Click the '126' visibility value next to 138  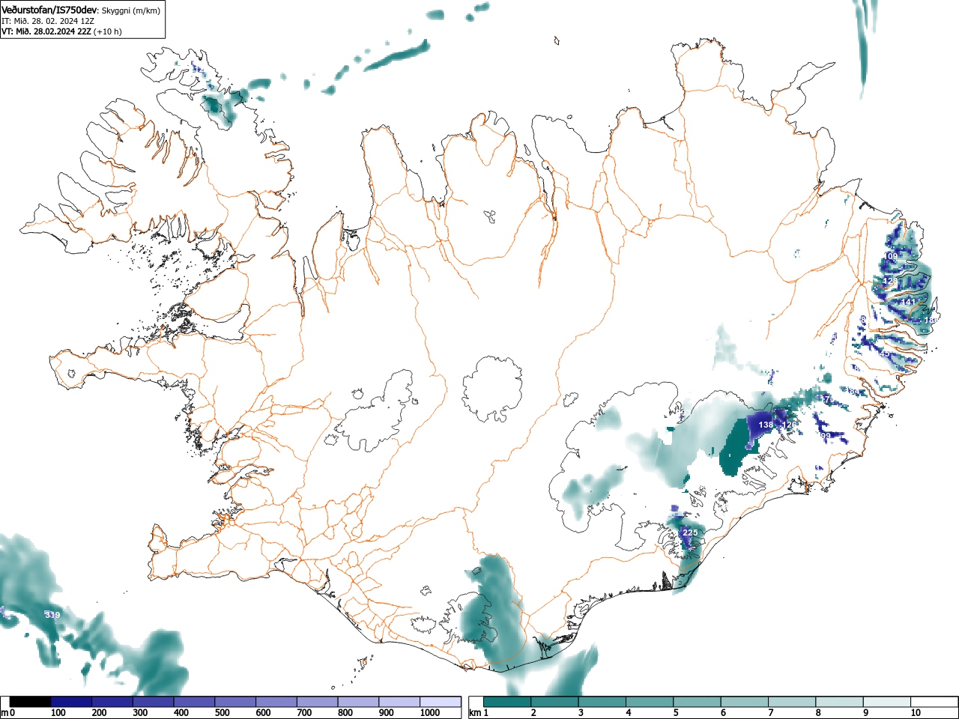coord(789,425)
